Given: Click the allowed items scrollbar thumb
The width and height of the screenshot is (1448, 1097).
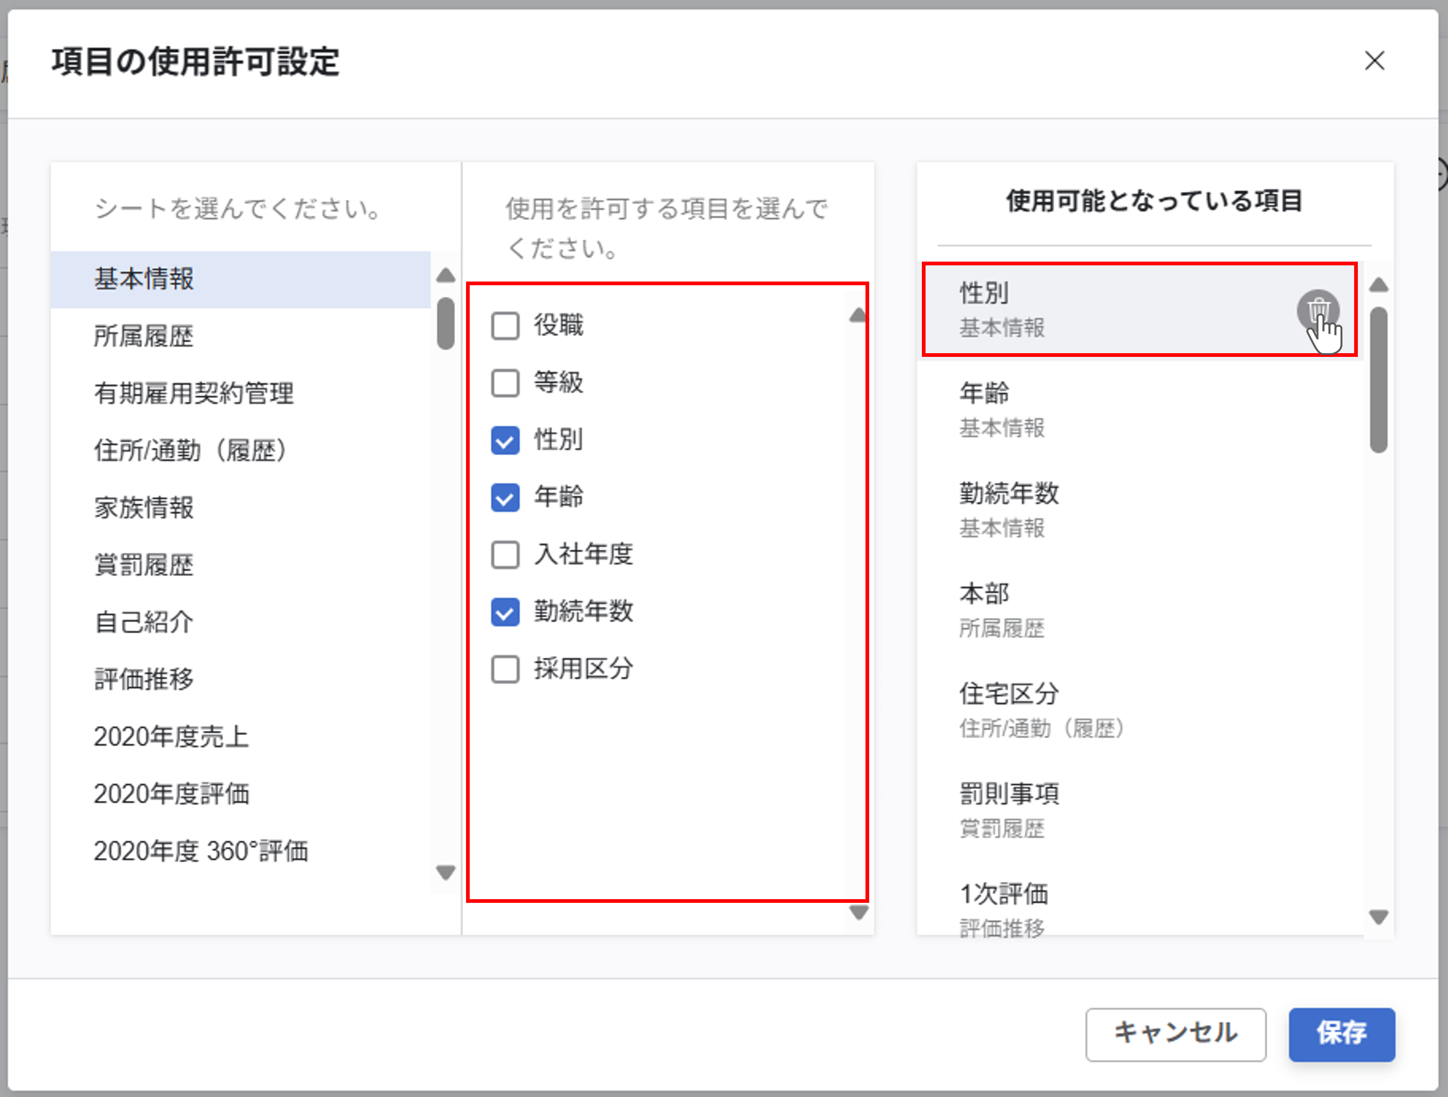Looking at the screenshot, I should (1379, 380).
